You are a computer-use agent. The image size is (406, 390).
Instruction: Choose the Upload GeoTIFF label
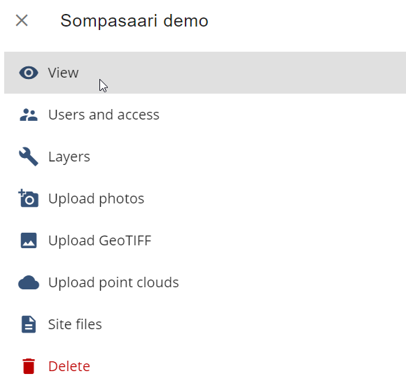99,240
